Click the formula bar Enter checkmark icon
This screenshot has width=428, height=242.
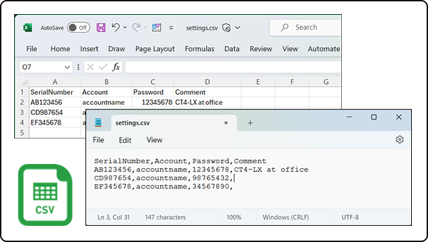103,67
